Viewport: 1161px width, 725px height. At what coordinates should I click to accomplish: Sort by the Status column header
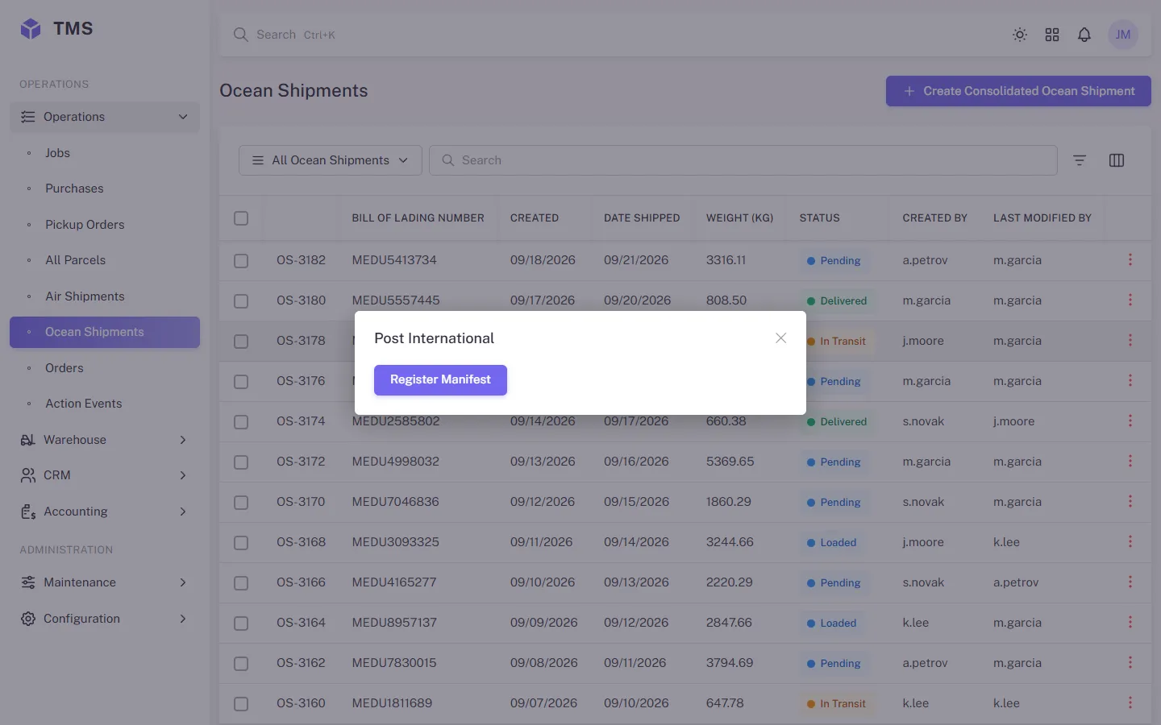point(819,218)
